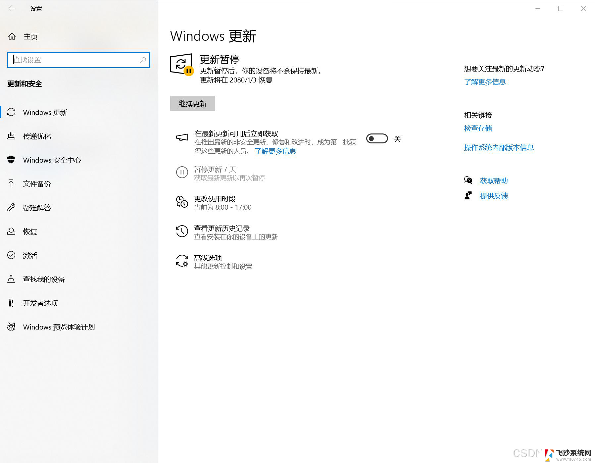Viewport: 595px width, 463px height.
Task: Click the 查找设置 search field
Action: pos(79,60)
